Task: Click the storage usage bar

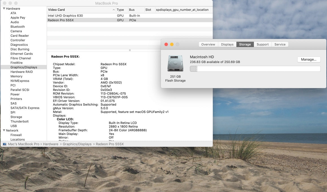Action: pos(255,69)
